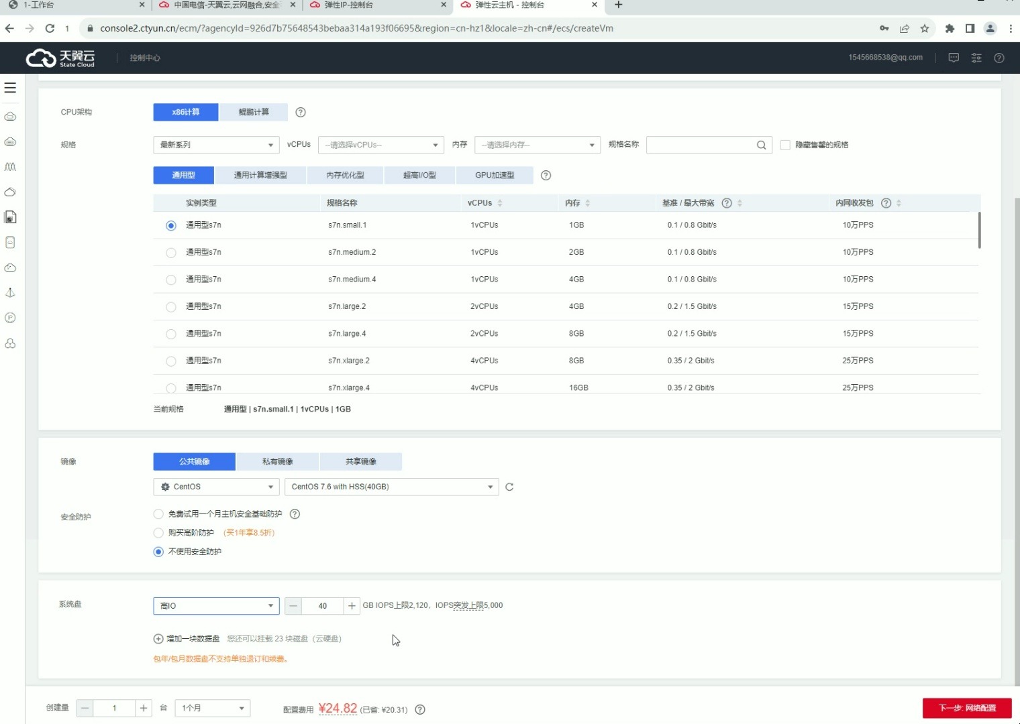The image size is (1020, 724).
Task: Open the browser extensions puzzle icon
Action: coord(950,28)
